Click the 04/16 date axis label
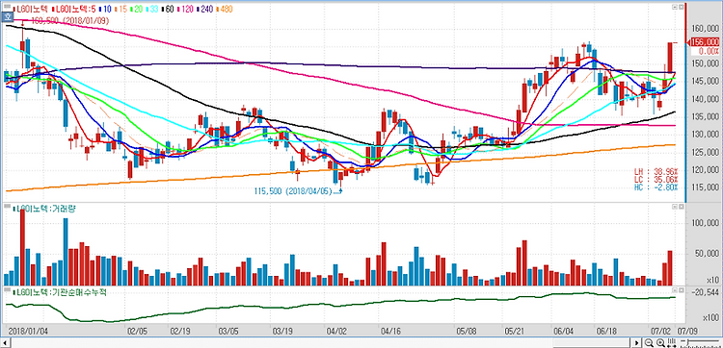 [390, 331]
